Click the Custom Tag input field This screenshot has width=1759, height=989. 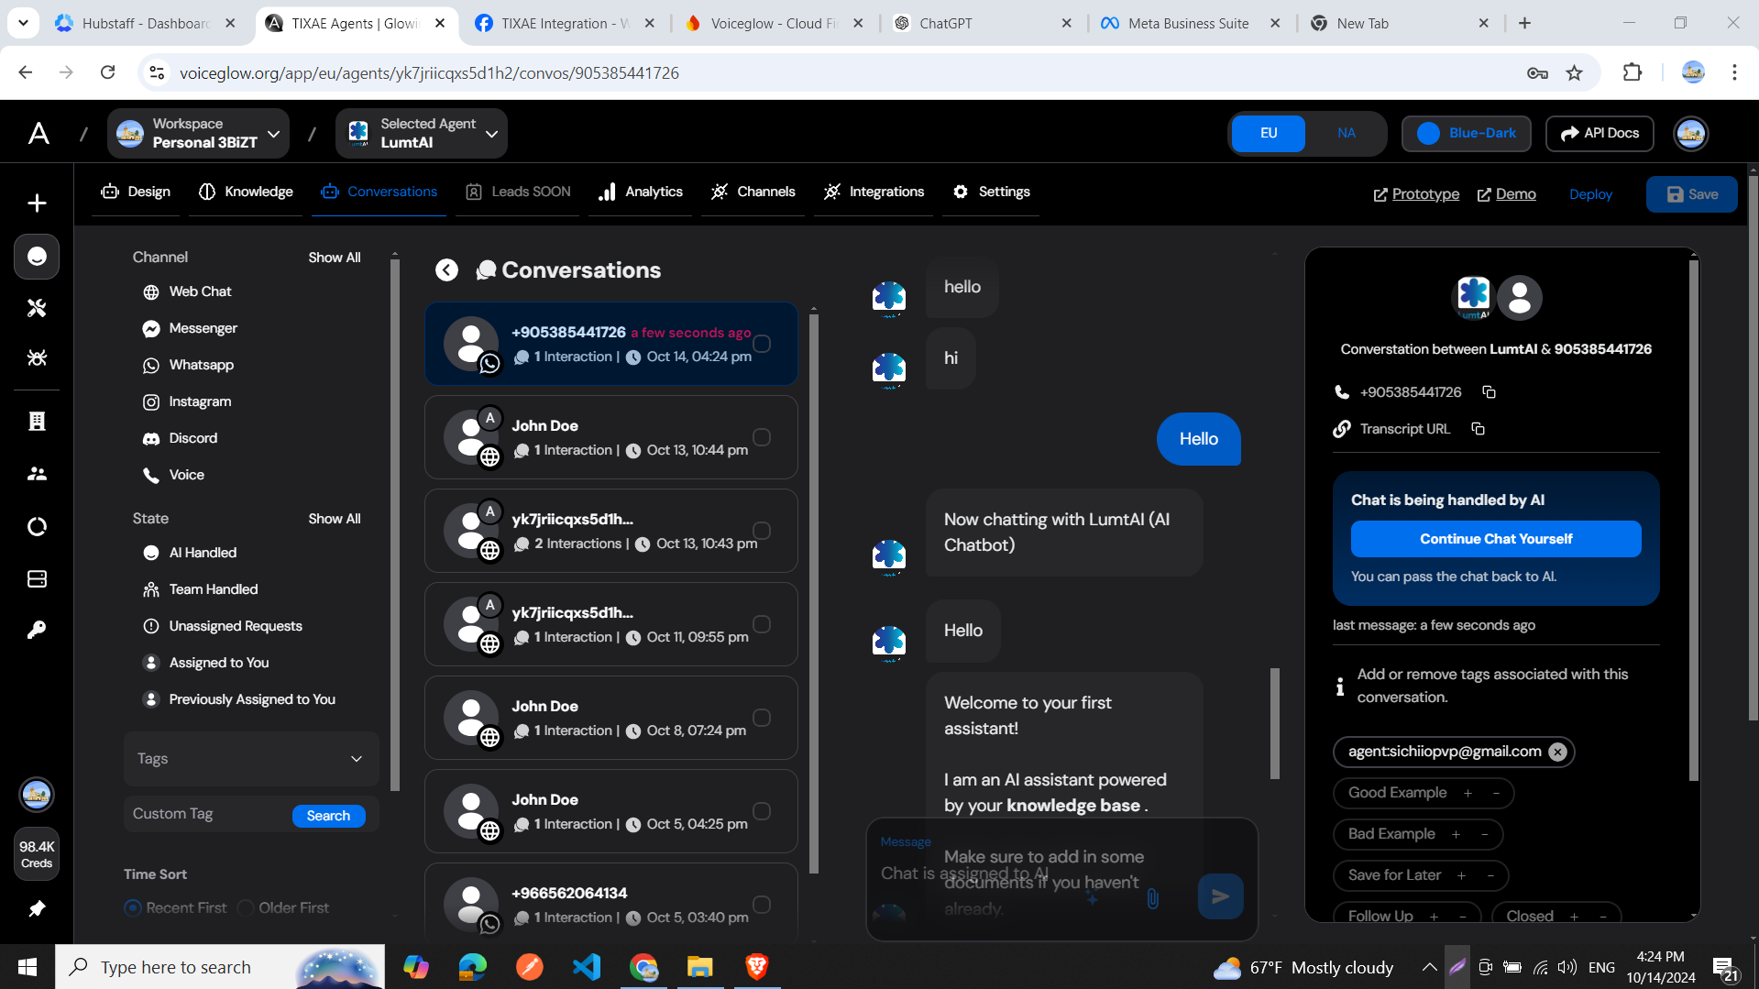209,814
